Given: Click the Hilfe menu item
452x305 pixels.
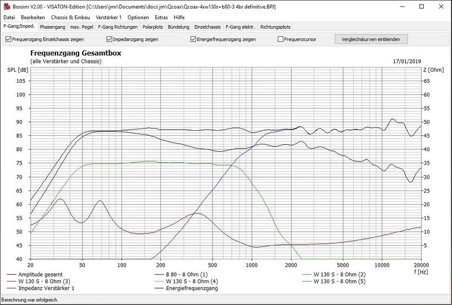Looking at the screenshot, I should coord(179,17).
